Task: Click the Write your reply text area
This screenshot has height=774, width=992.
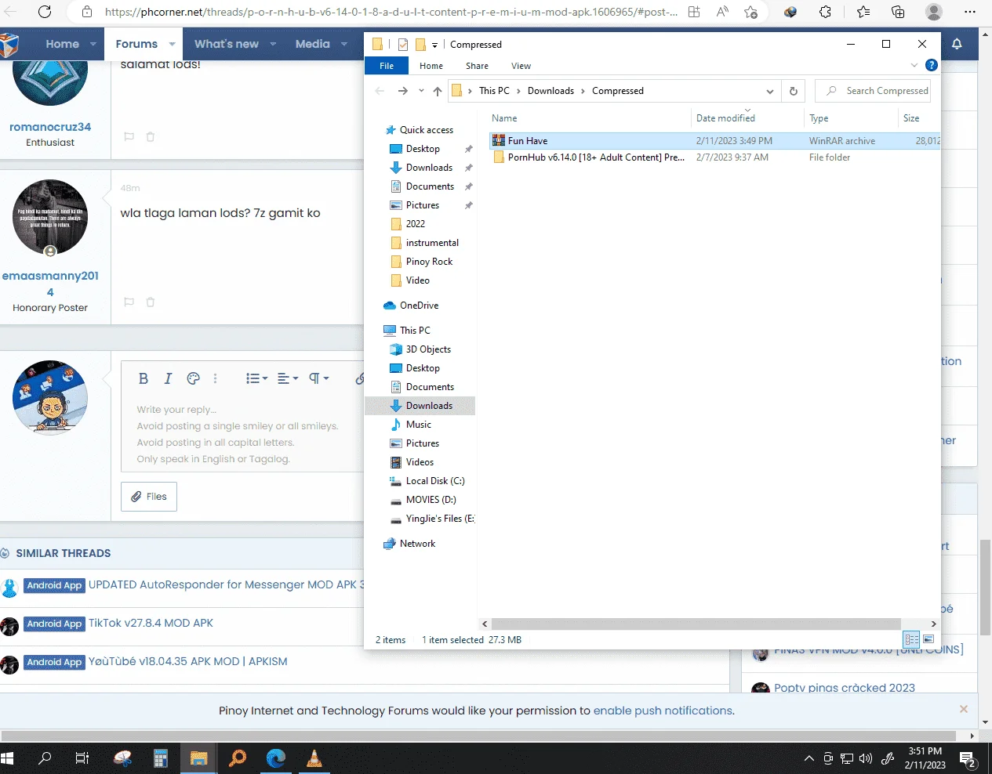Action: tap(243, 435)
